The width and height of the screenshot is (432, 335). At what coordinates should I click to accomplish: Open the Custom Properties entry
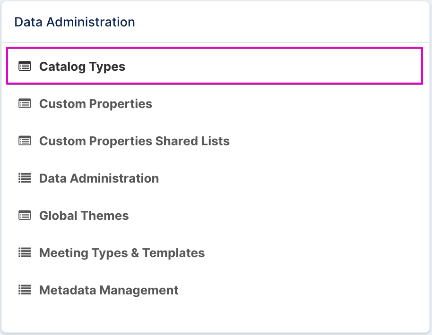click(x=95, y=104)
